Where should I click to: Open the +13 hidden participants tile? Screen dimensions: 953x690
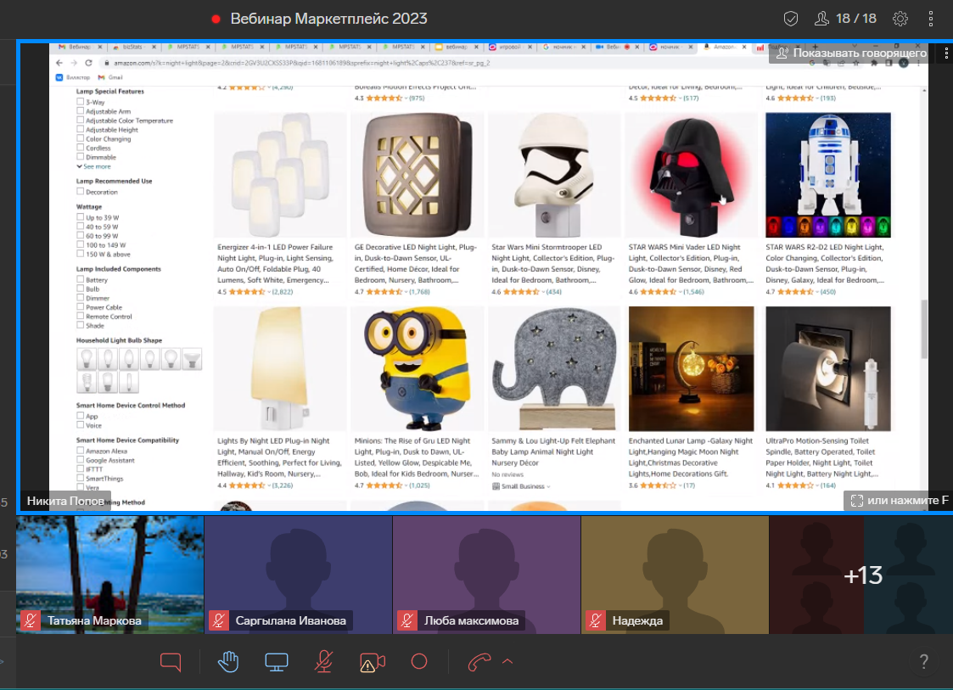[861, 575]
